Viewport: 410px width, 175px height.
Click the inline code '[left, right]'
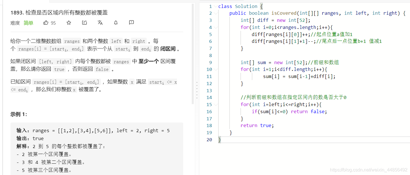(56, 62)
